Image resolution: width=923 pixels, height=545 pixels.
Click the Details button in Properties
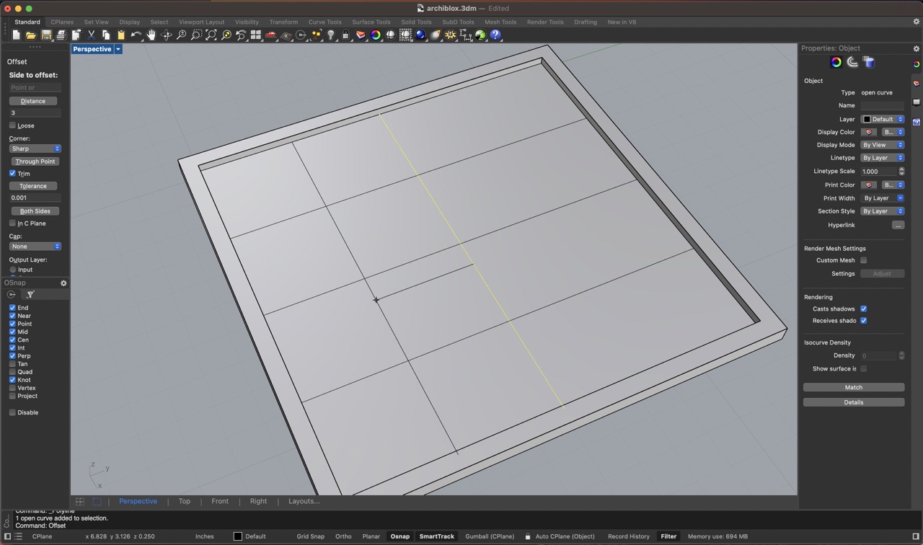(x=854, y=402)
